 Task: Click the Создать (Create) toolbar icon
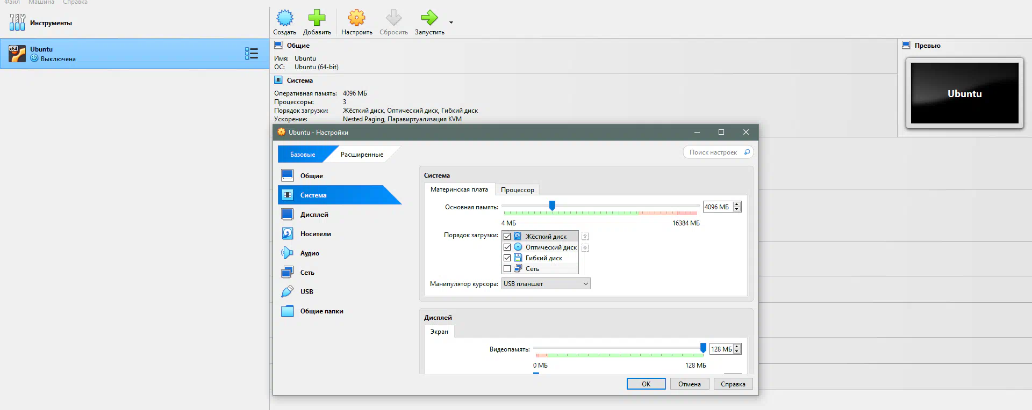[x=284, y=18]
